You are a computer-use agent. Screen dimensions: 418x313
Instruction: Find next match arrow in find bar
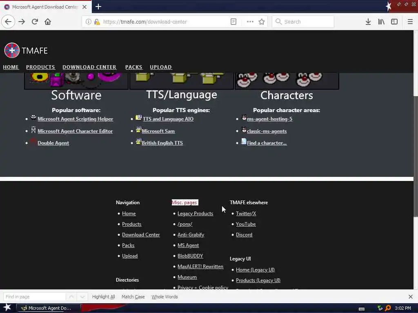coord(82,297)
